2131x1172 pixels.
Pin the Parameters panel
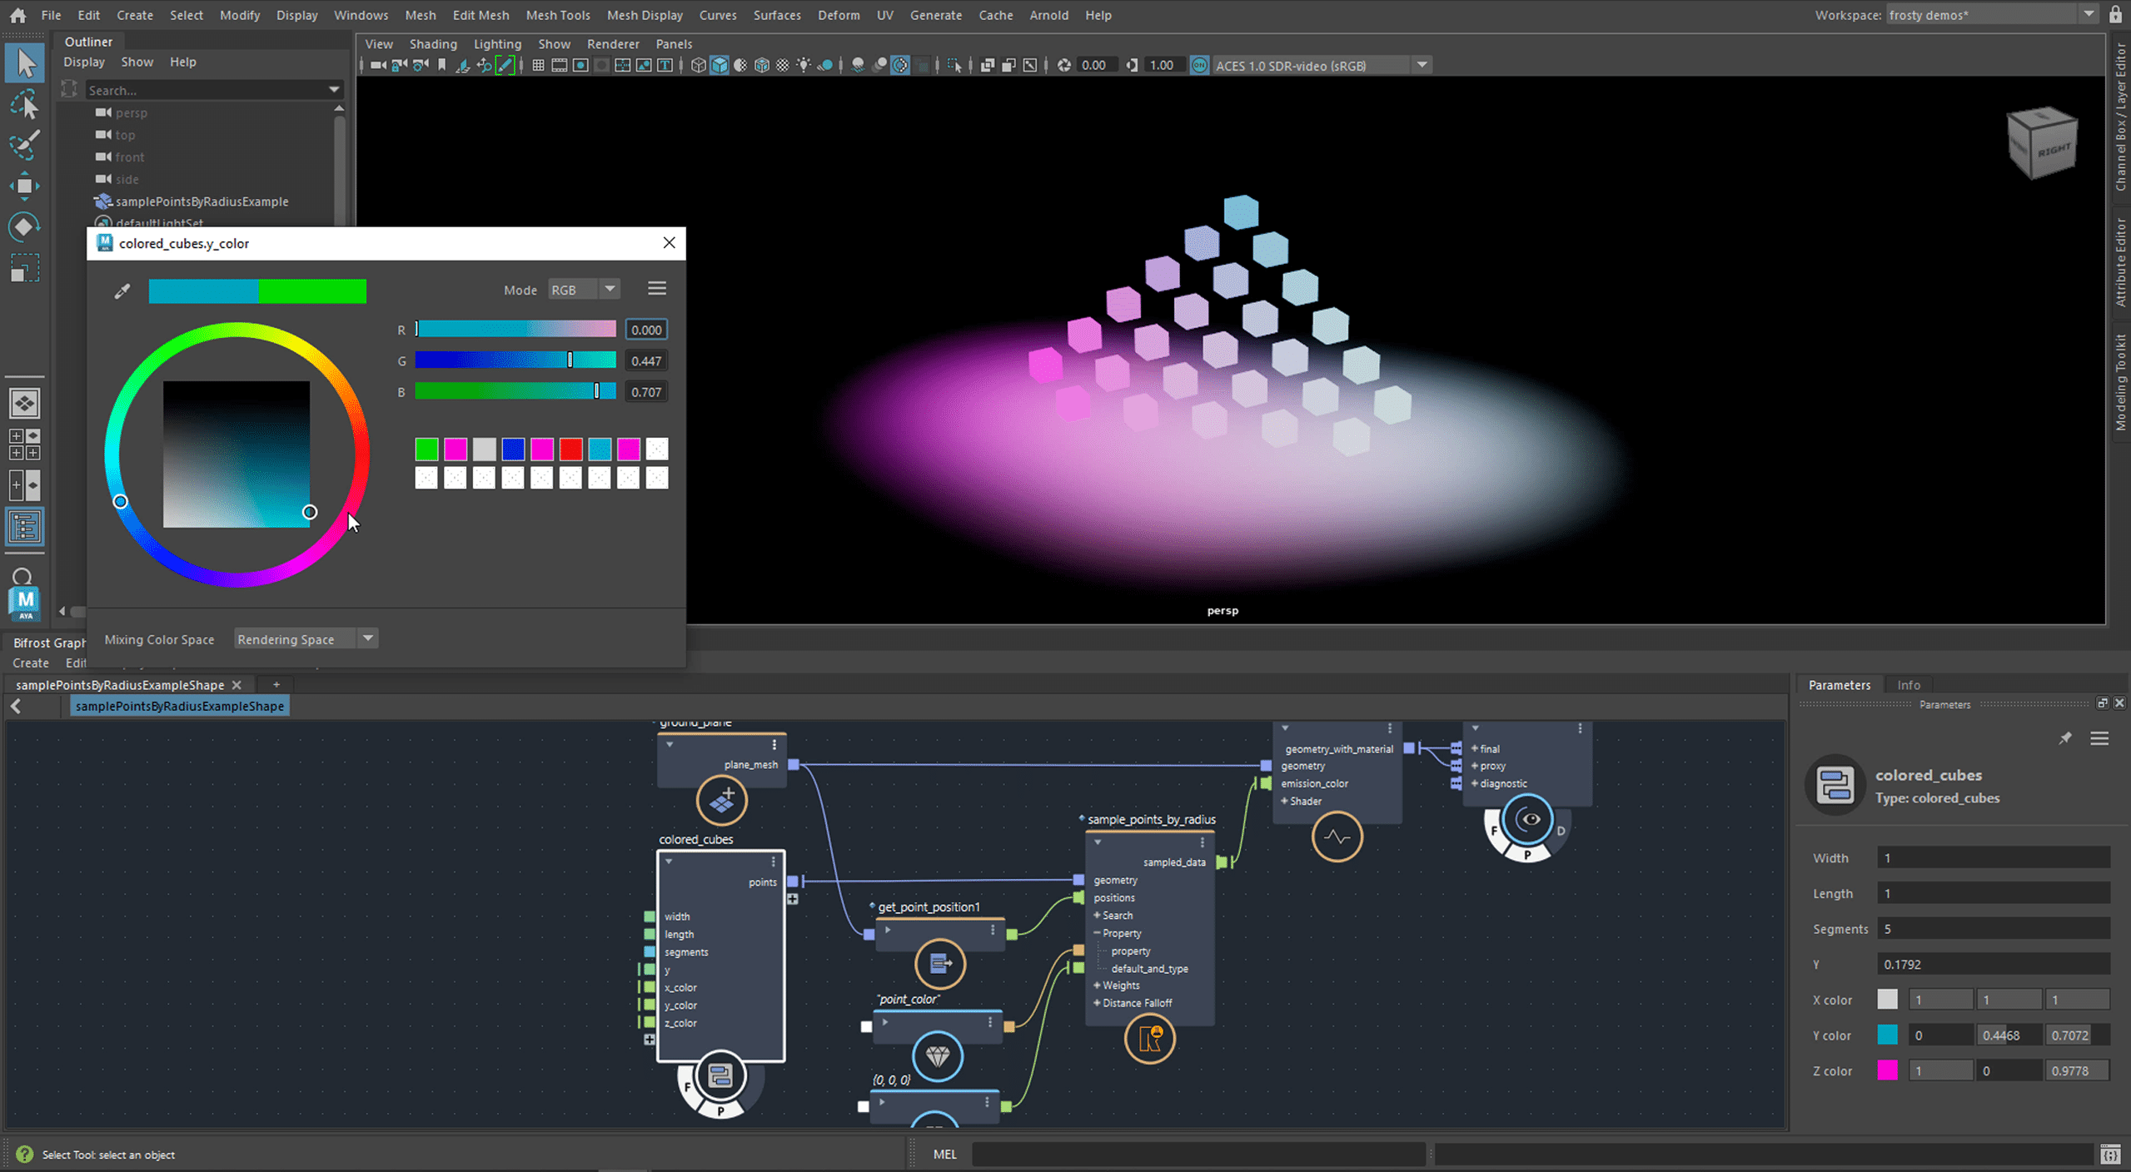coord(2065,738)
